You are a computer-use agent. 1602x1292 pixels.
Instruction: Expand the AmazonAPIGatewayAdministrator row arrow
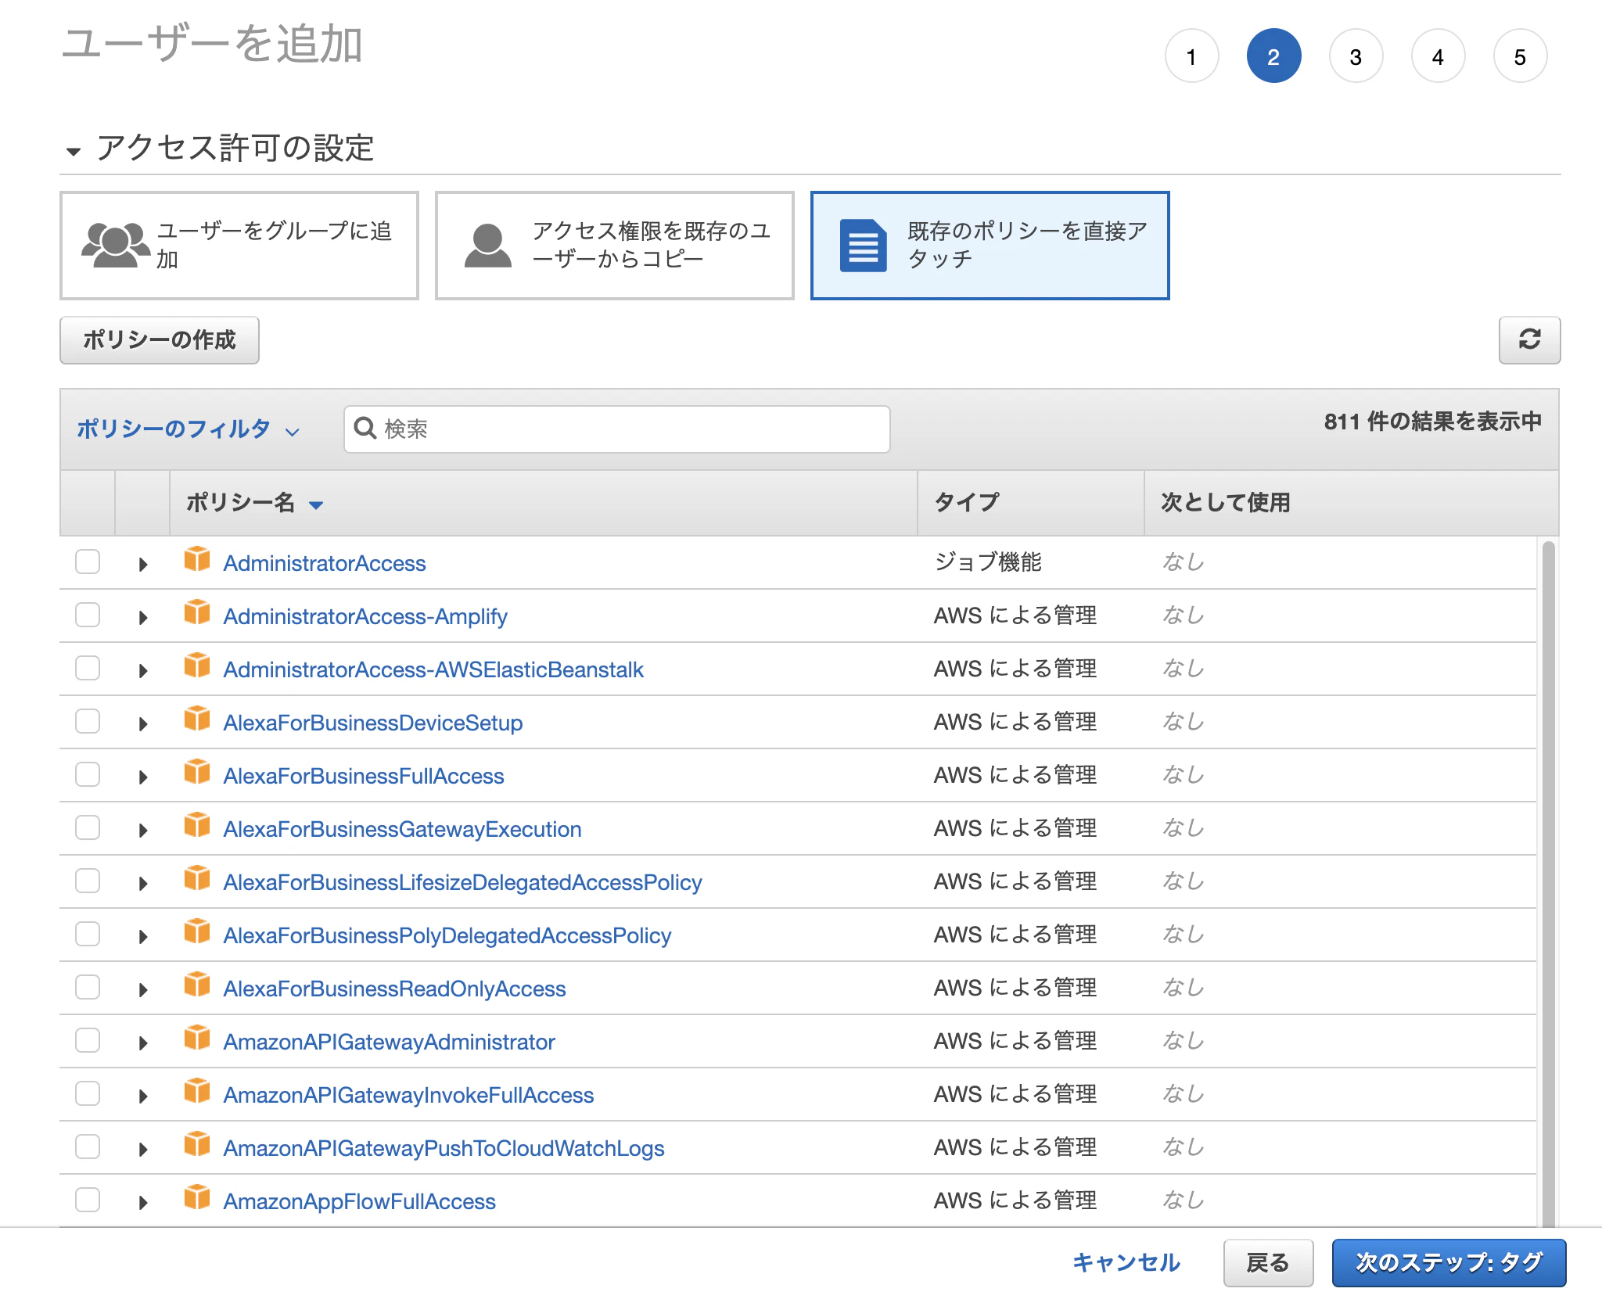click(143, 1043)
